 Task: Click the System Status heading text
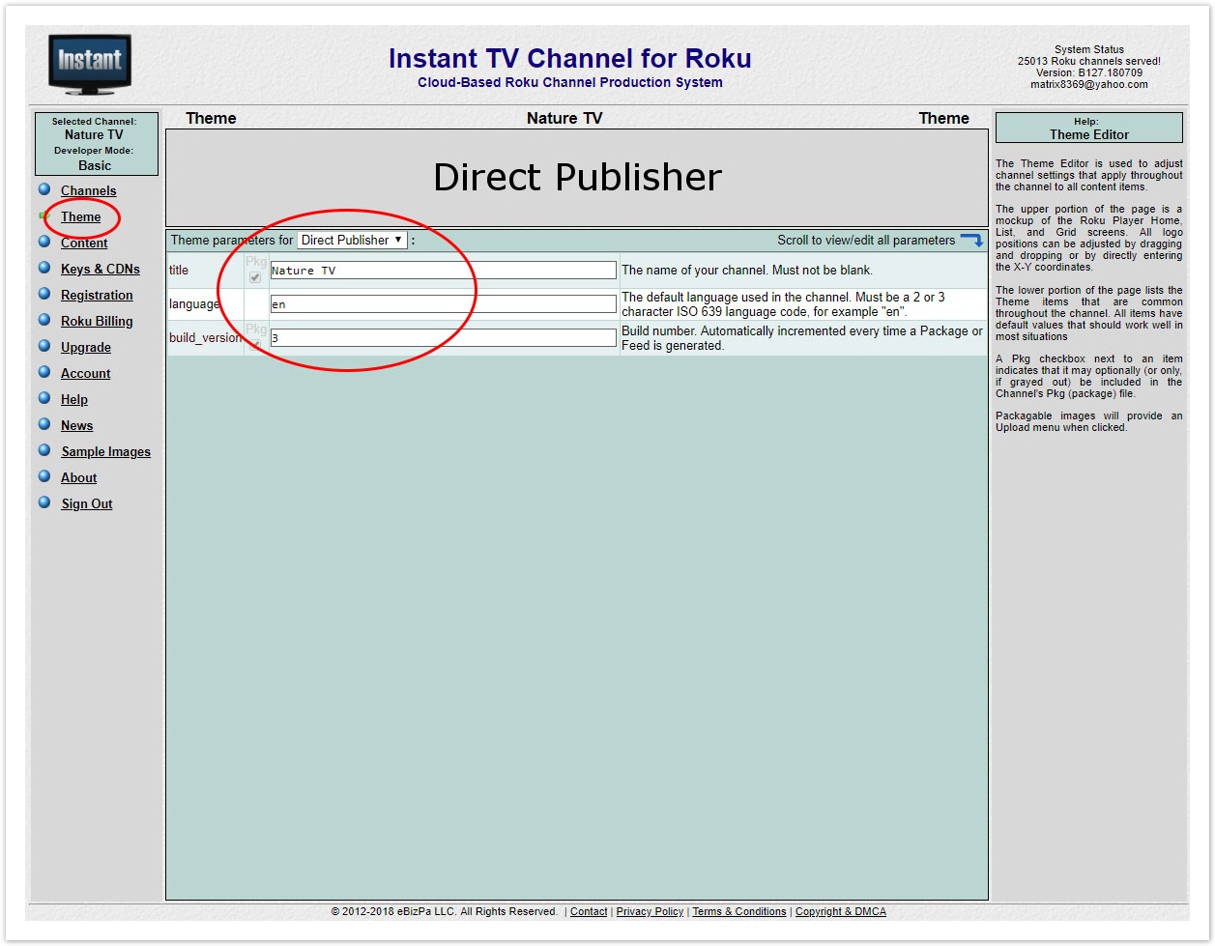pyautogui.click(x=1089, y=49)
